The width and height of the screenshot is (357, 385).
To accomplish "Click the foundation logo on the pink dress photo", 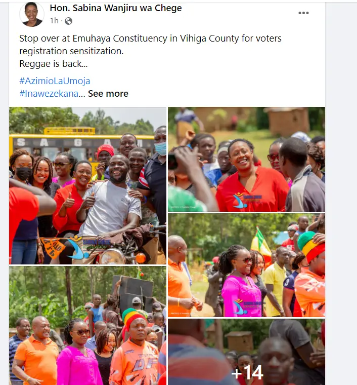I will click(247, 306).
